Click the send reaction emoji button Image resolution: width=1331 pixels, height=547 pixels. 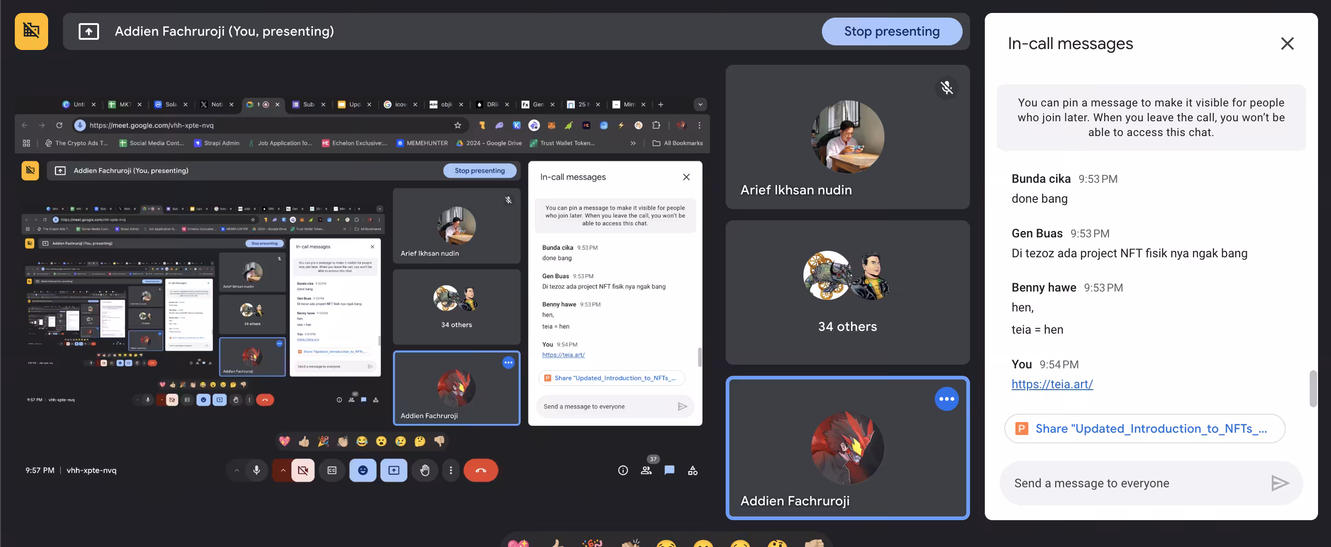(x=363, y=470)
